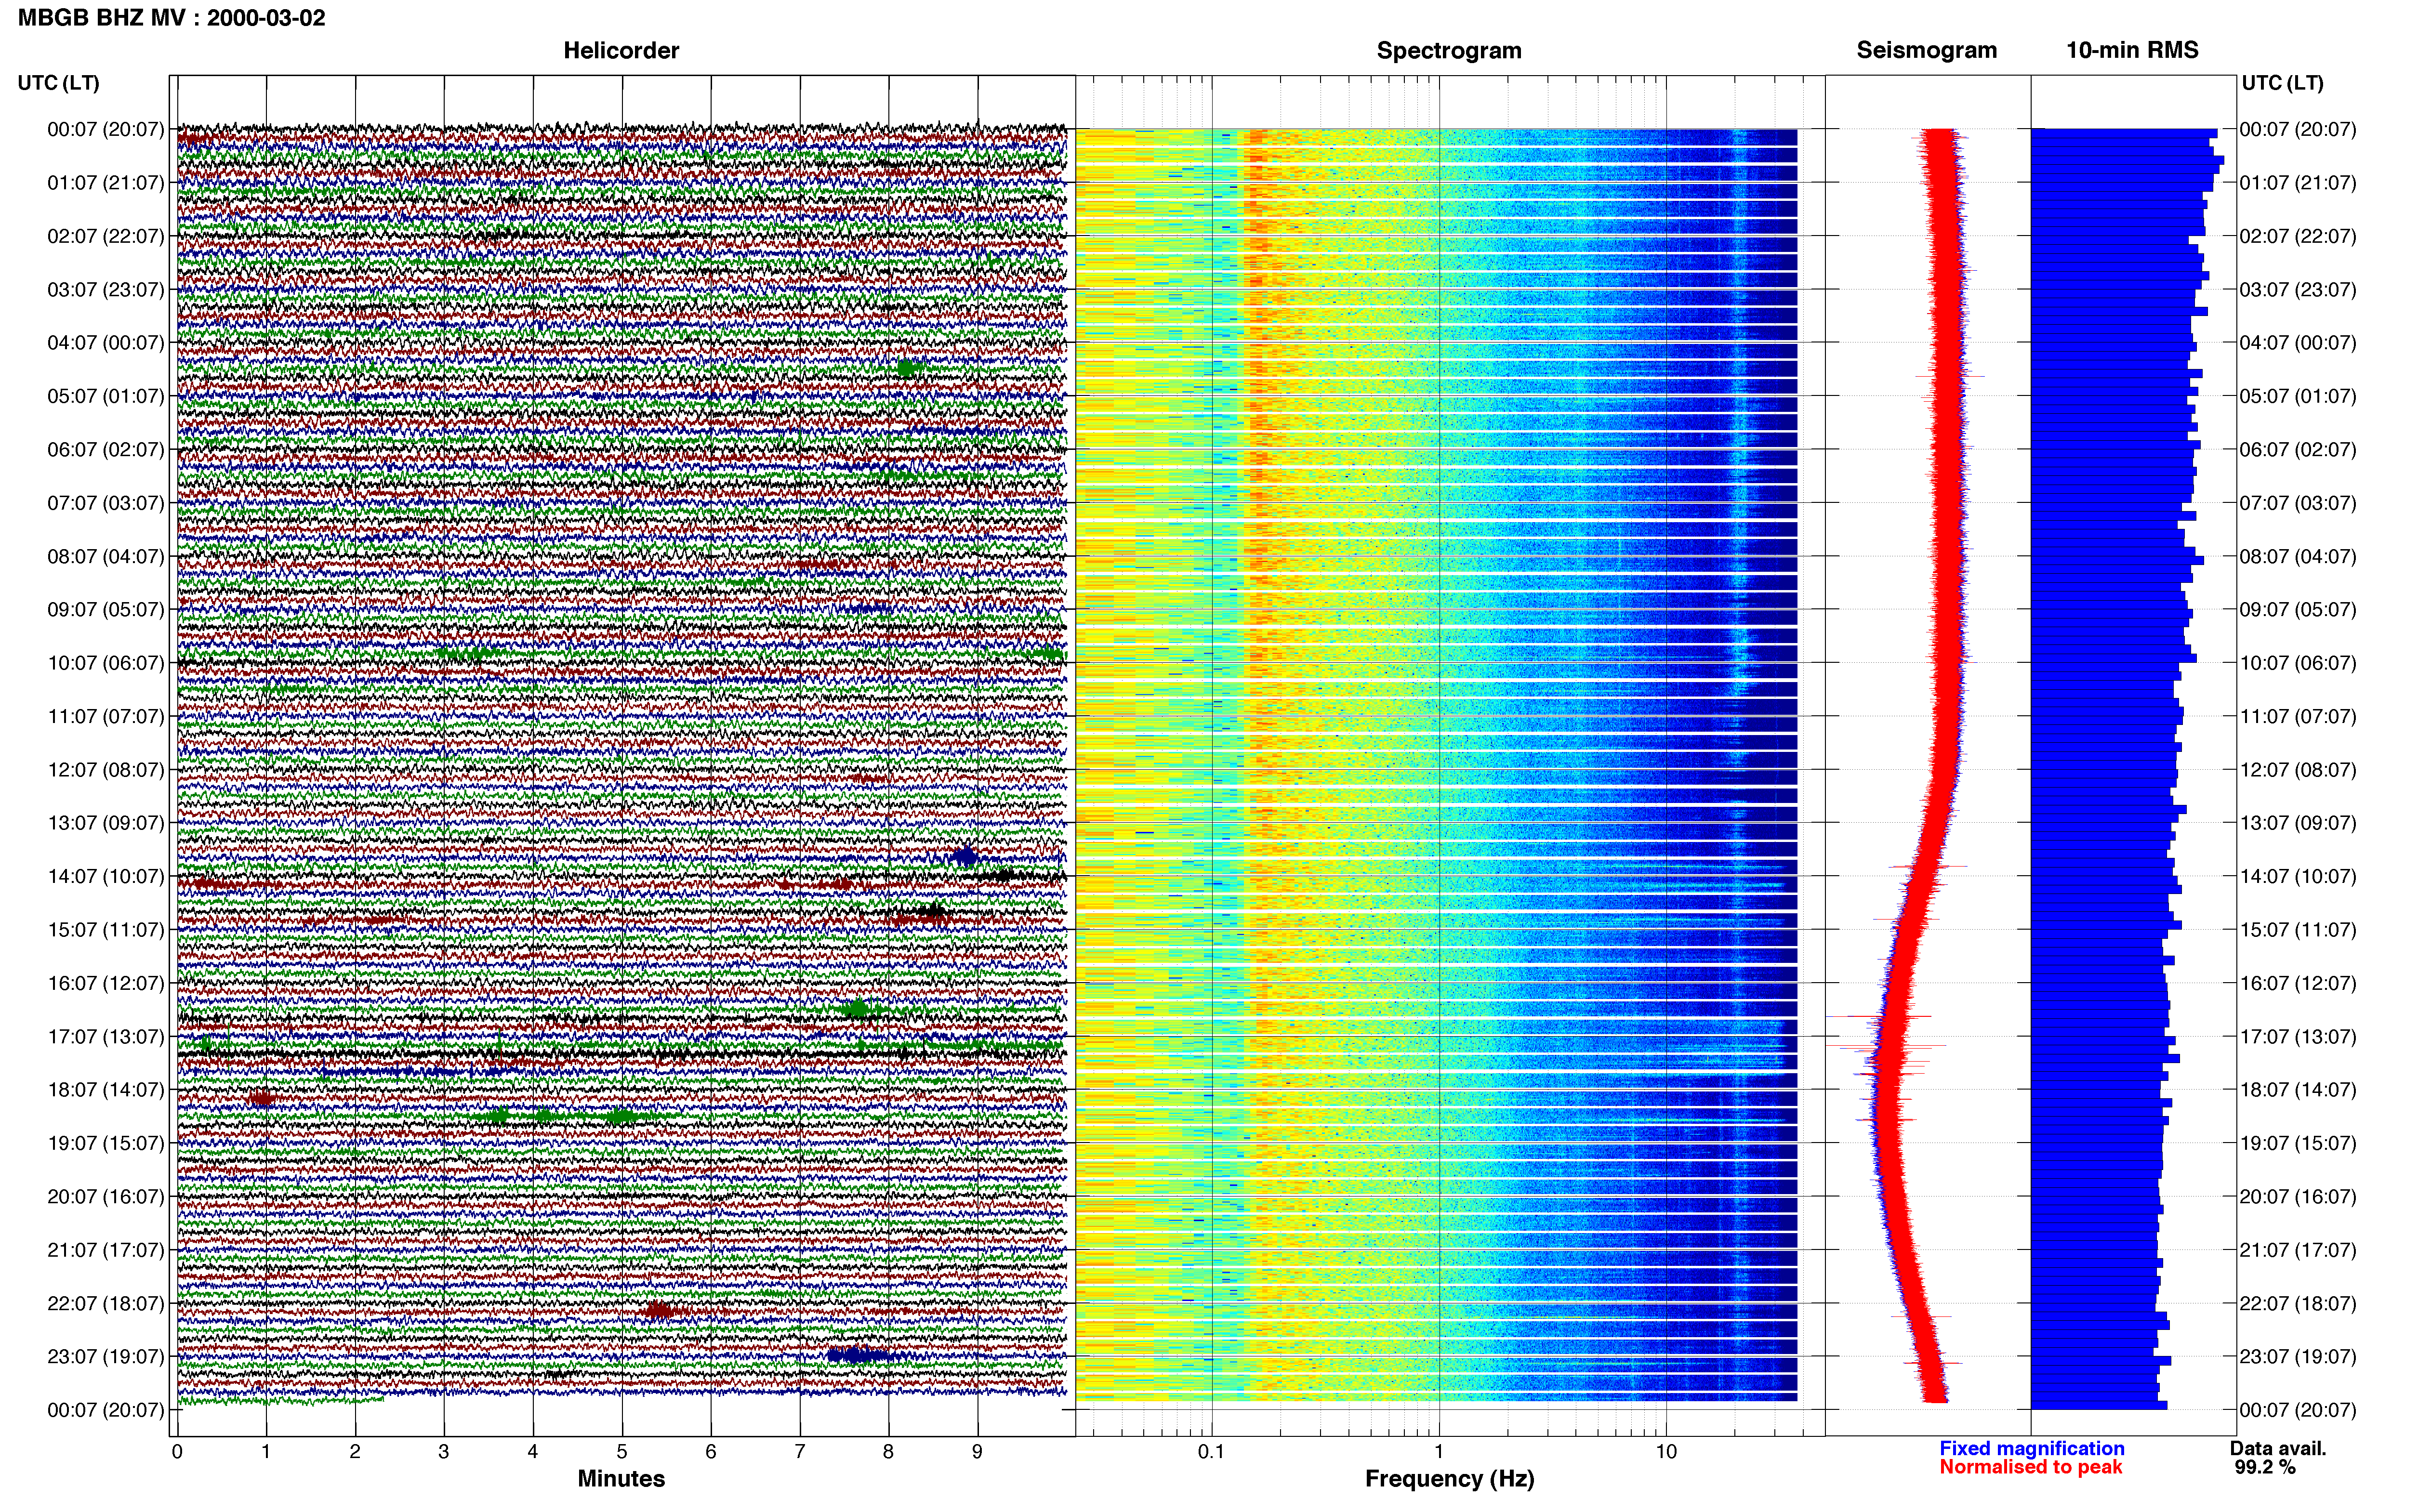
Task: Click the left '12:07 (08:07)' time label
Action: coord(106,770)
